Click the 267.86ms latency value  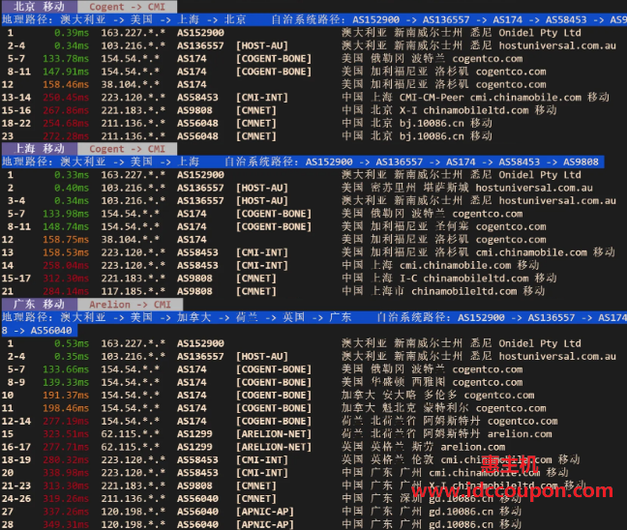tap(66, 110)
